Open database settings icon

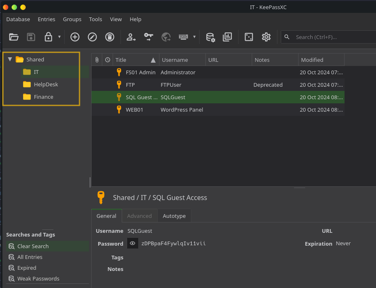point(210,37)
